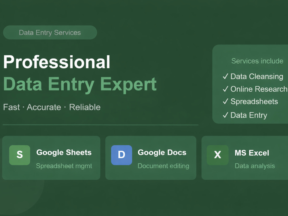This screenshot has height=216, width=288.
Task: Click the Document editing subtitle
Action: coord(164,166)
